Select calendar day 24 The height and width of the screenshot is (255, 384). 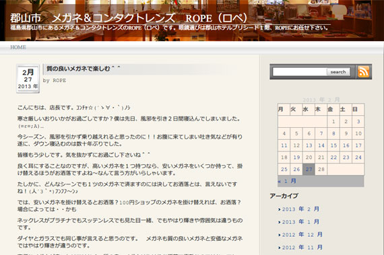click(x=358, y=157)
